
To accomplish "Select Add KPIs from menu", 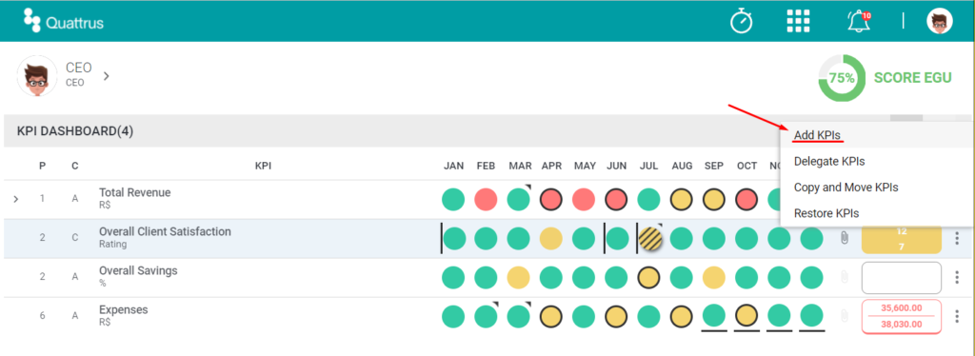I will coord(817,135).
